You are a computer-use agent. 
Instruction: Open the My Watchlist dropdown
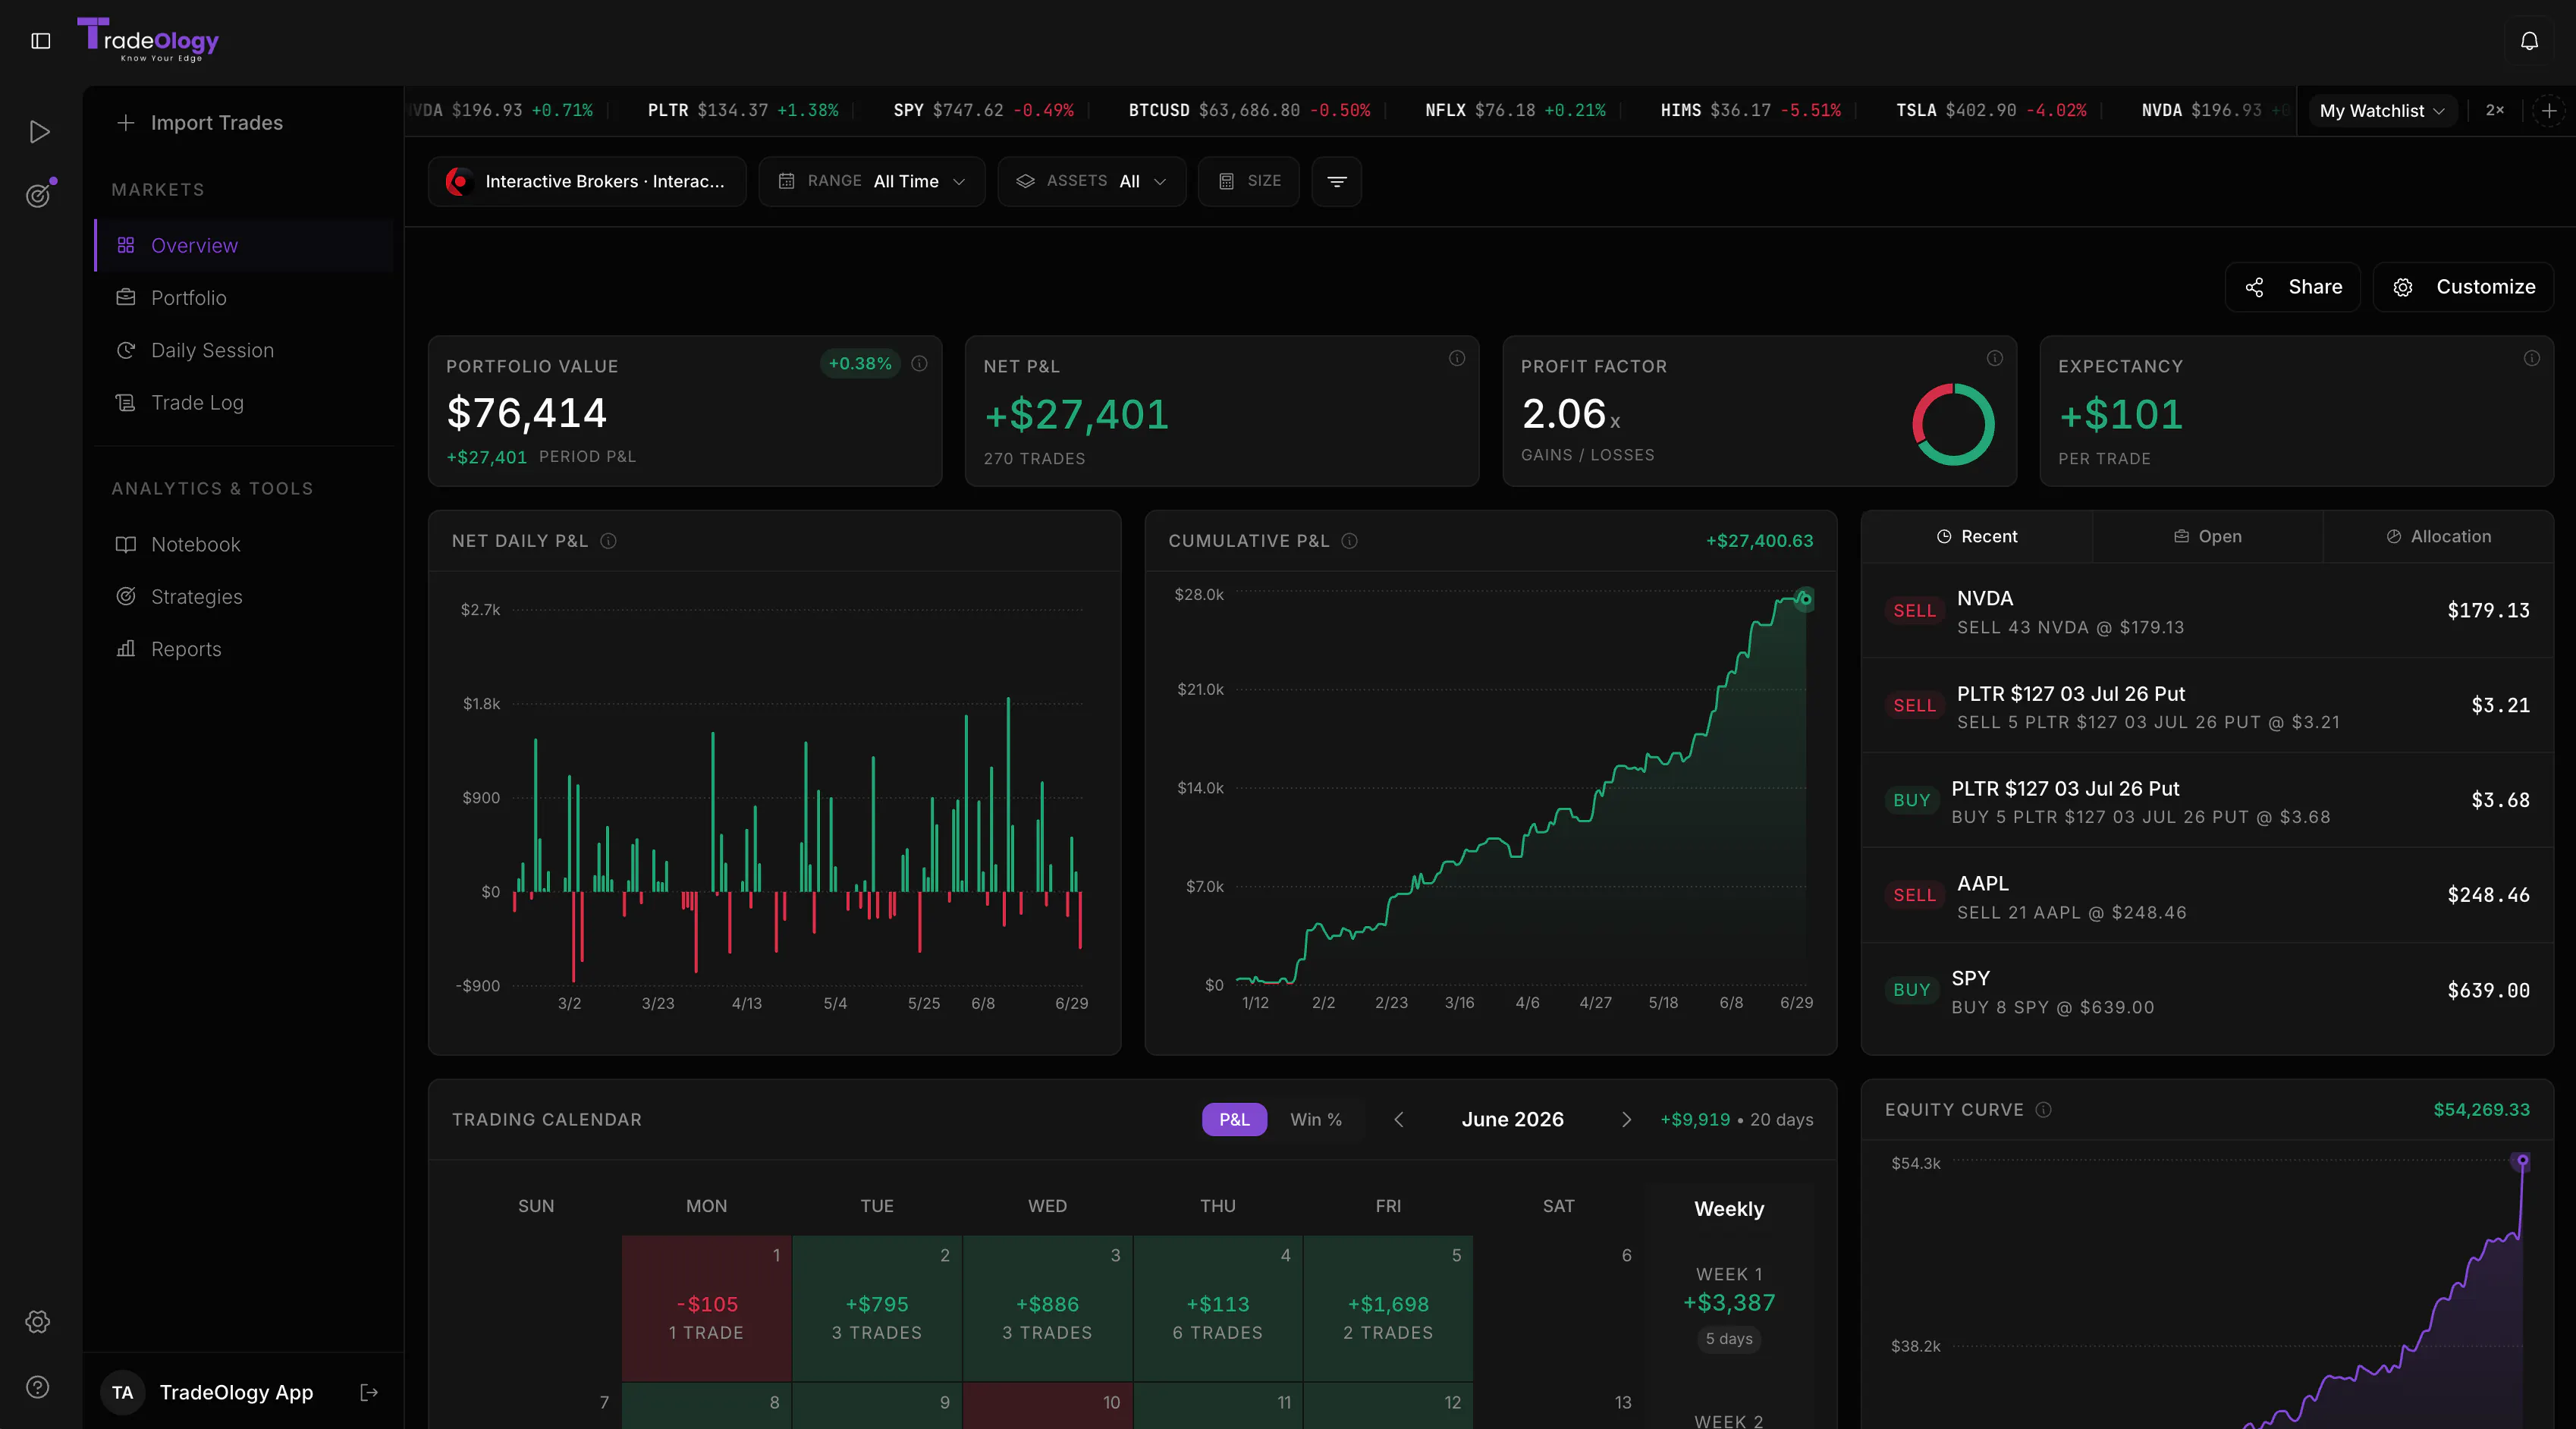click(2381, 111)
